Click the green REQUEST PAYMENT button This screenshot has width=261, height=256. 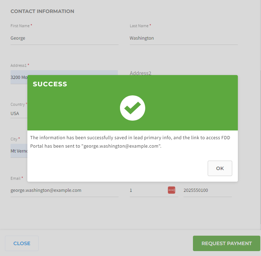(x=226, y=243)
